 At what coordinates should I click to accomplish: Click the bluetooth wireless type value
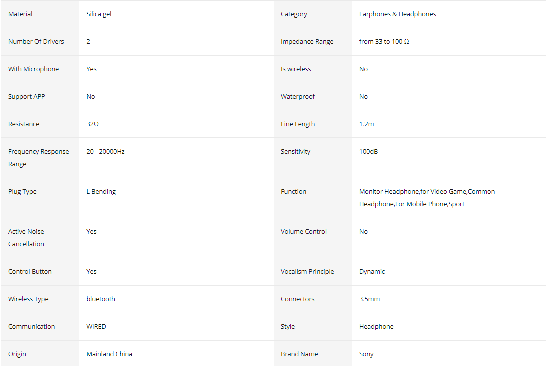point(101,299)
